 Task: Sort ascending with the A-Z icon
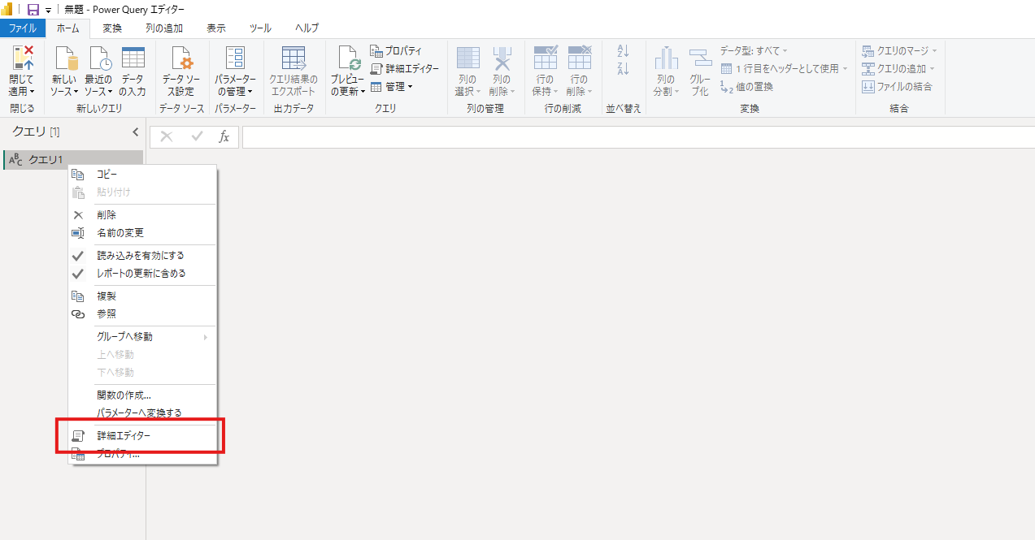click(624, 51)
